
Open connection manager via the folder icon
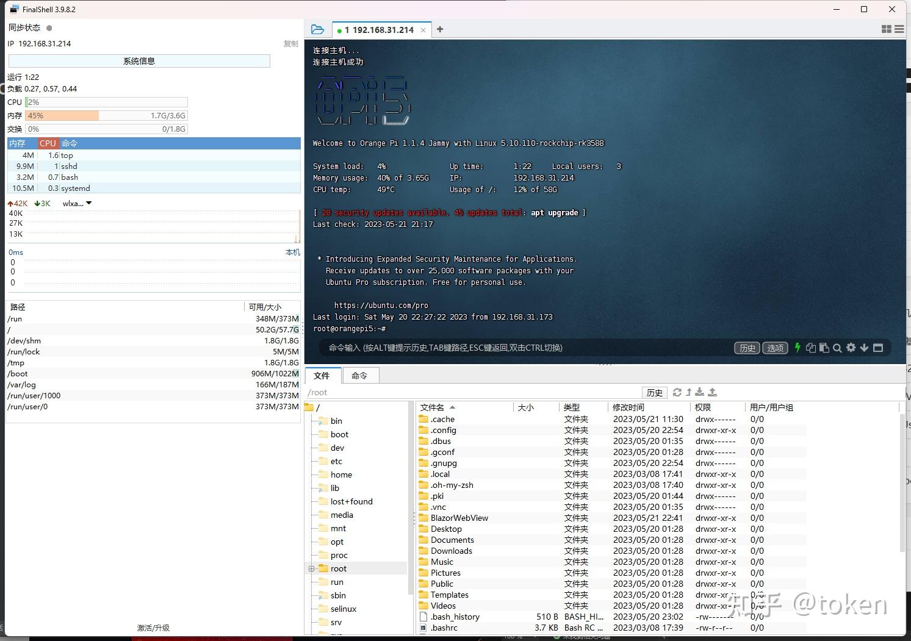point(317,29)
